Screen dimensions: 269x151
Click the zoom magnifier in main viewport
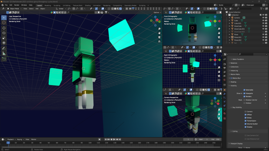click(159, 33)
